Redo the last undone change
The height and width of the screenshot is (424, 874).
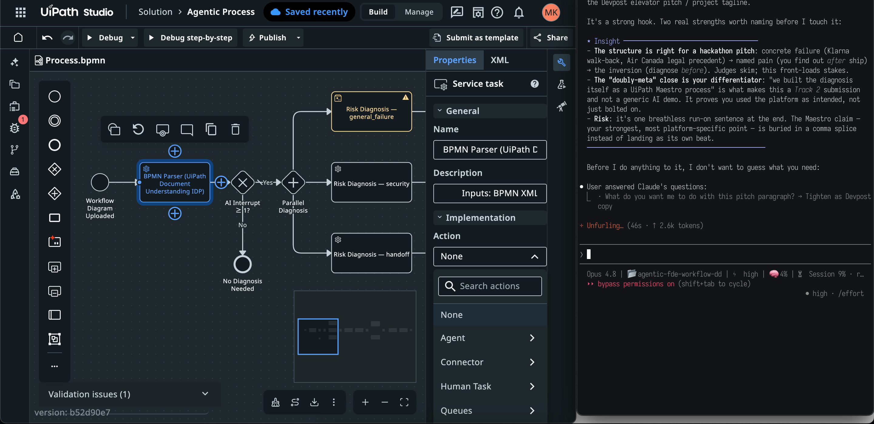(68, 37)
